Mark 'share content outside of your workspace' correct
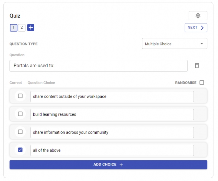 pyautogui.click(x=20, y=96)
